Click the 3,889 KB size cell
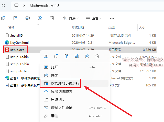Image resolution: width=164 pixels, height=122 pixels. coord(150,50)
